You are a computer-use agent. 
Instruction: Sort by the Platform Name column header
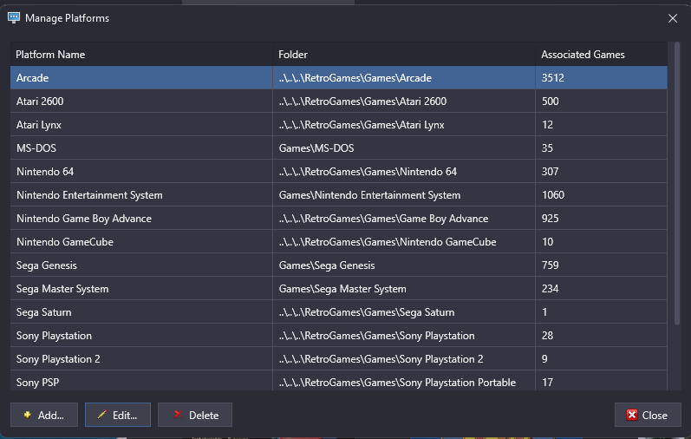pyautogui.click(x=141, y=55)
